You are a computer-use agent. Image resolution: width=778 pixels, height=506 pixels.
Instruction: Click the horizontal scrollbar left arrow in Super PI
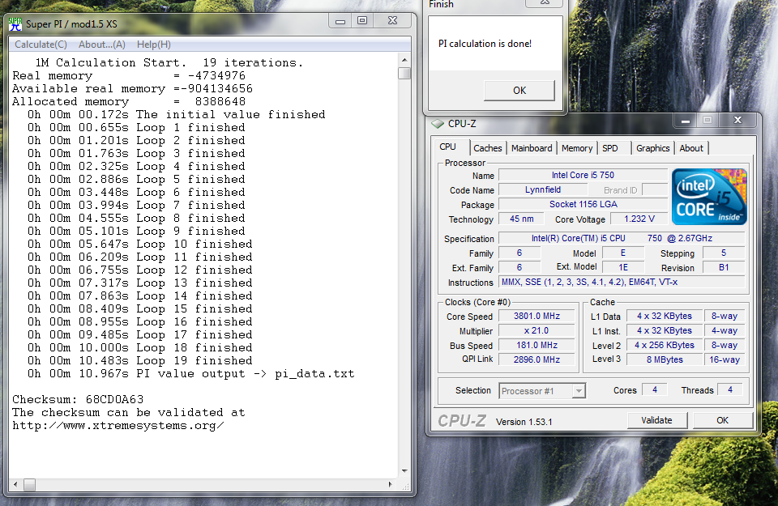click(15, 484)
